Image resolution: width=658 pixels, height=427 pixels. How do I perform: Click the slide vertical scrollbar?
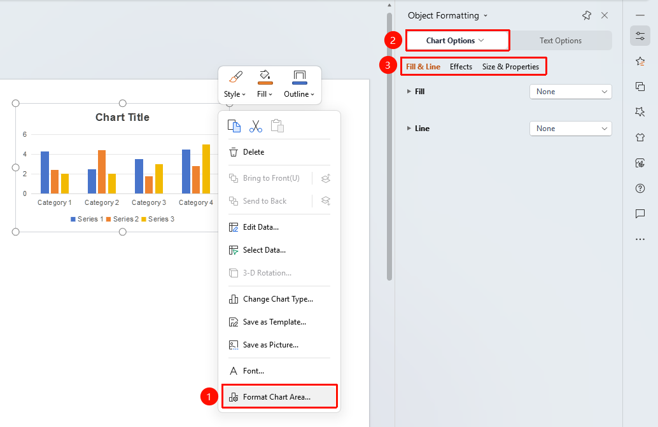[x=389, y=147]
